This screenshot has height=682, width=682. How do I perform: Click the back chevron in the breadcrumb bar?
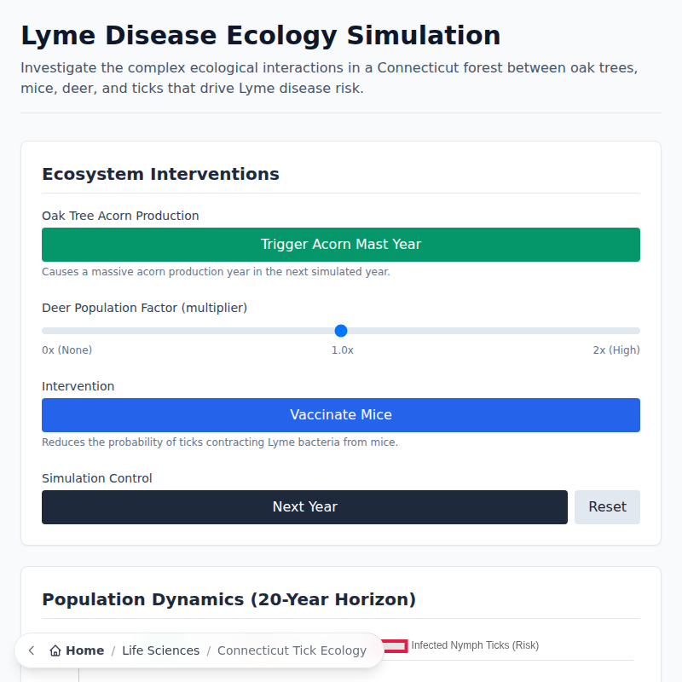31,650
